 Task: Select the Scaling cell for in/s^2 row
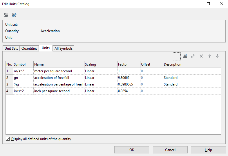pos(100,91)
